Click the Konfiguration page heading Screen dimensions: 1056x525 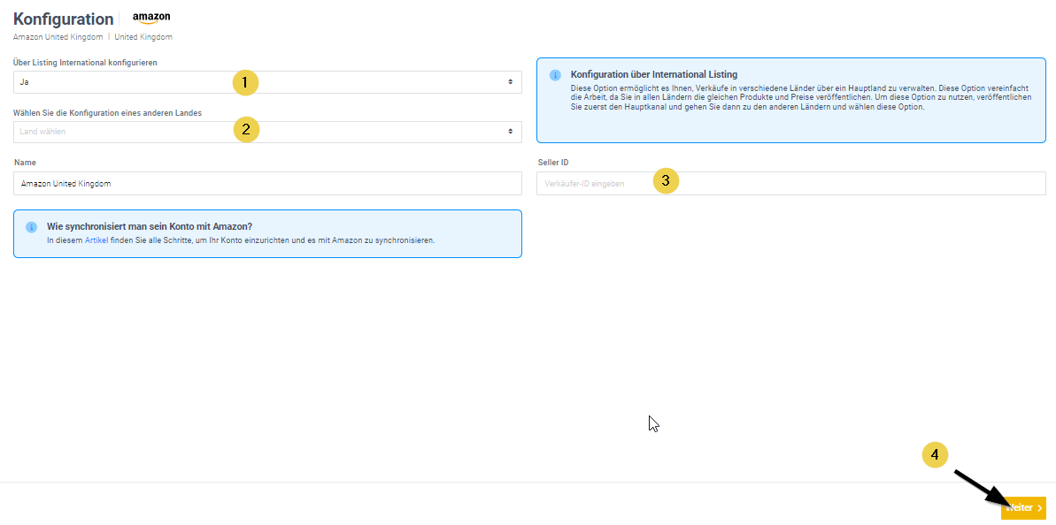pos(63,19)
